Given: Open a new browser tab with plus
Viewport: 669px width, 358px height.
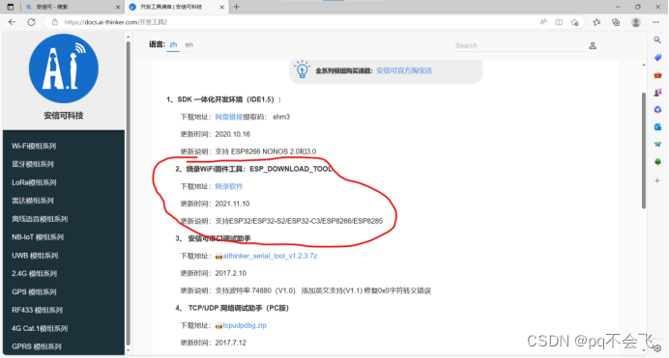Looking at the screenshot, I should pos(236,7).
